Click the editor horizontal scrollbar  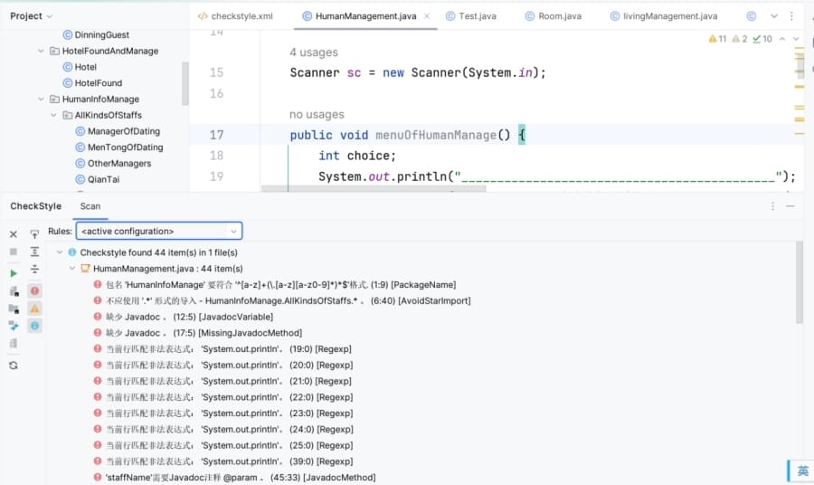click(x=373, y=189)
